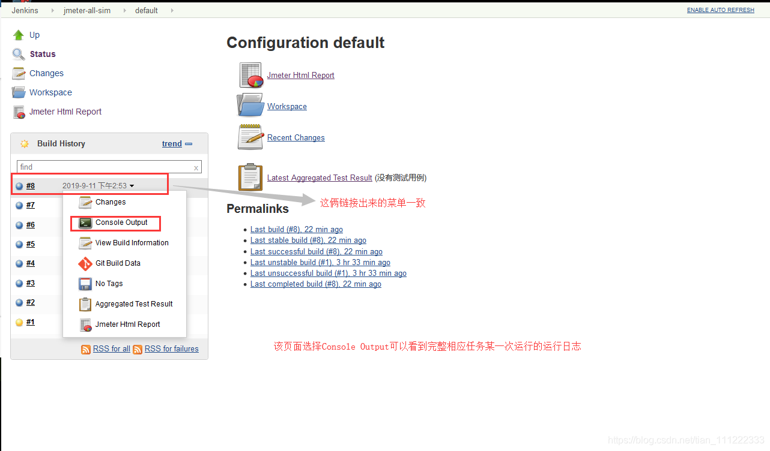Click ENABLE AUTO REFRESH link

[720, 10]
